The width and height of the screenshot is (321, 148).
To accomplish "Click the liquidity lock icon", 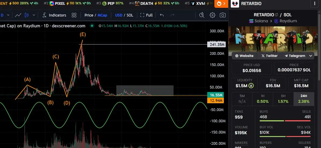I will [x=251, y=86].
